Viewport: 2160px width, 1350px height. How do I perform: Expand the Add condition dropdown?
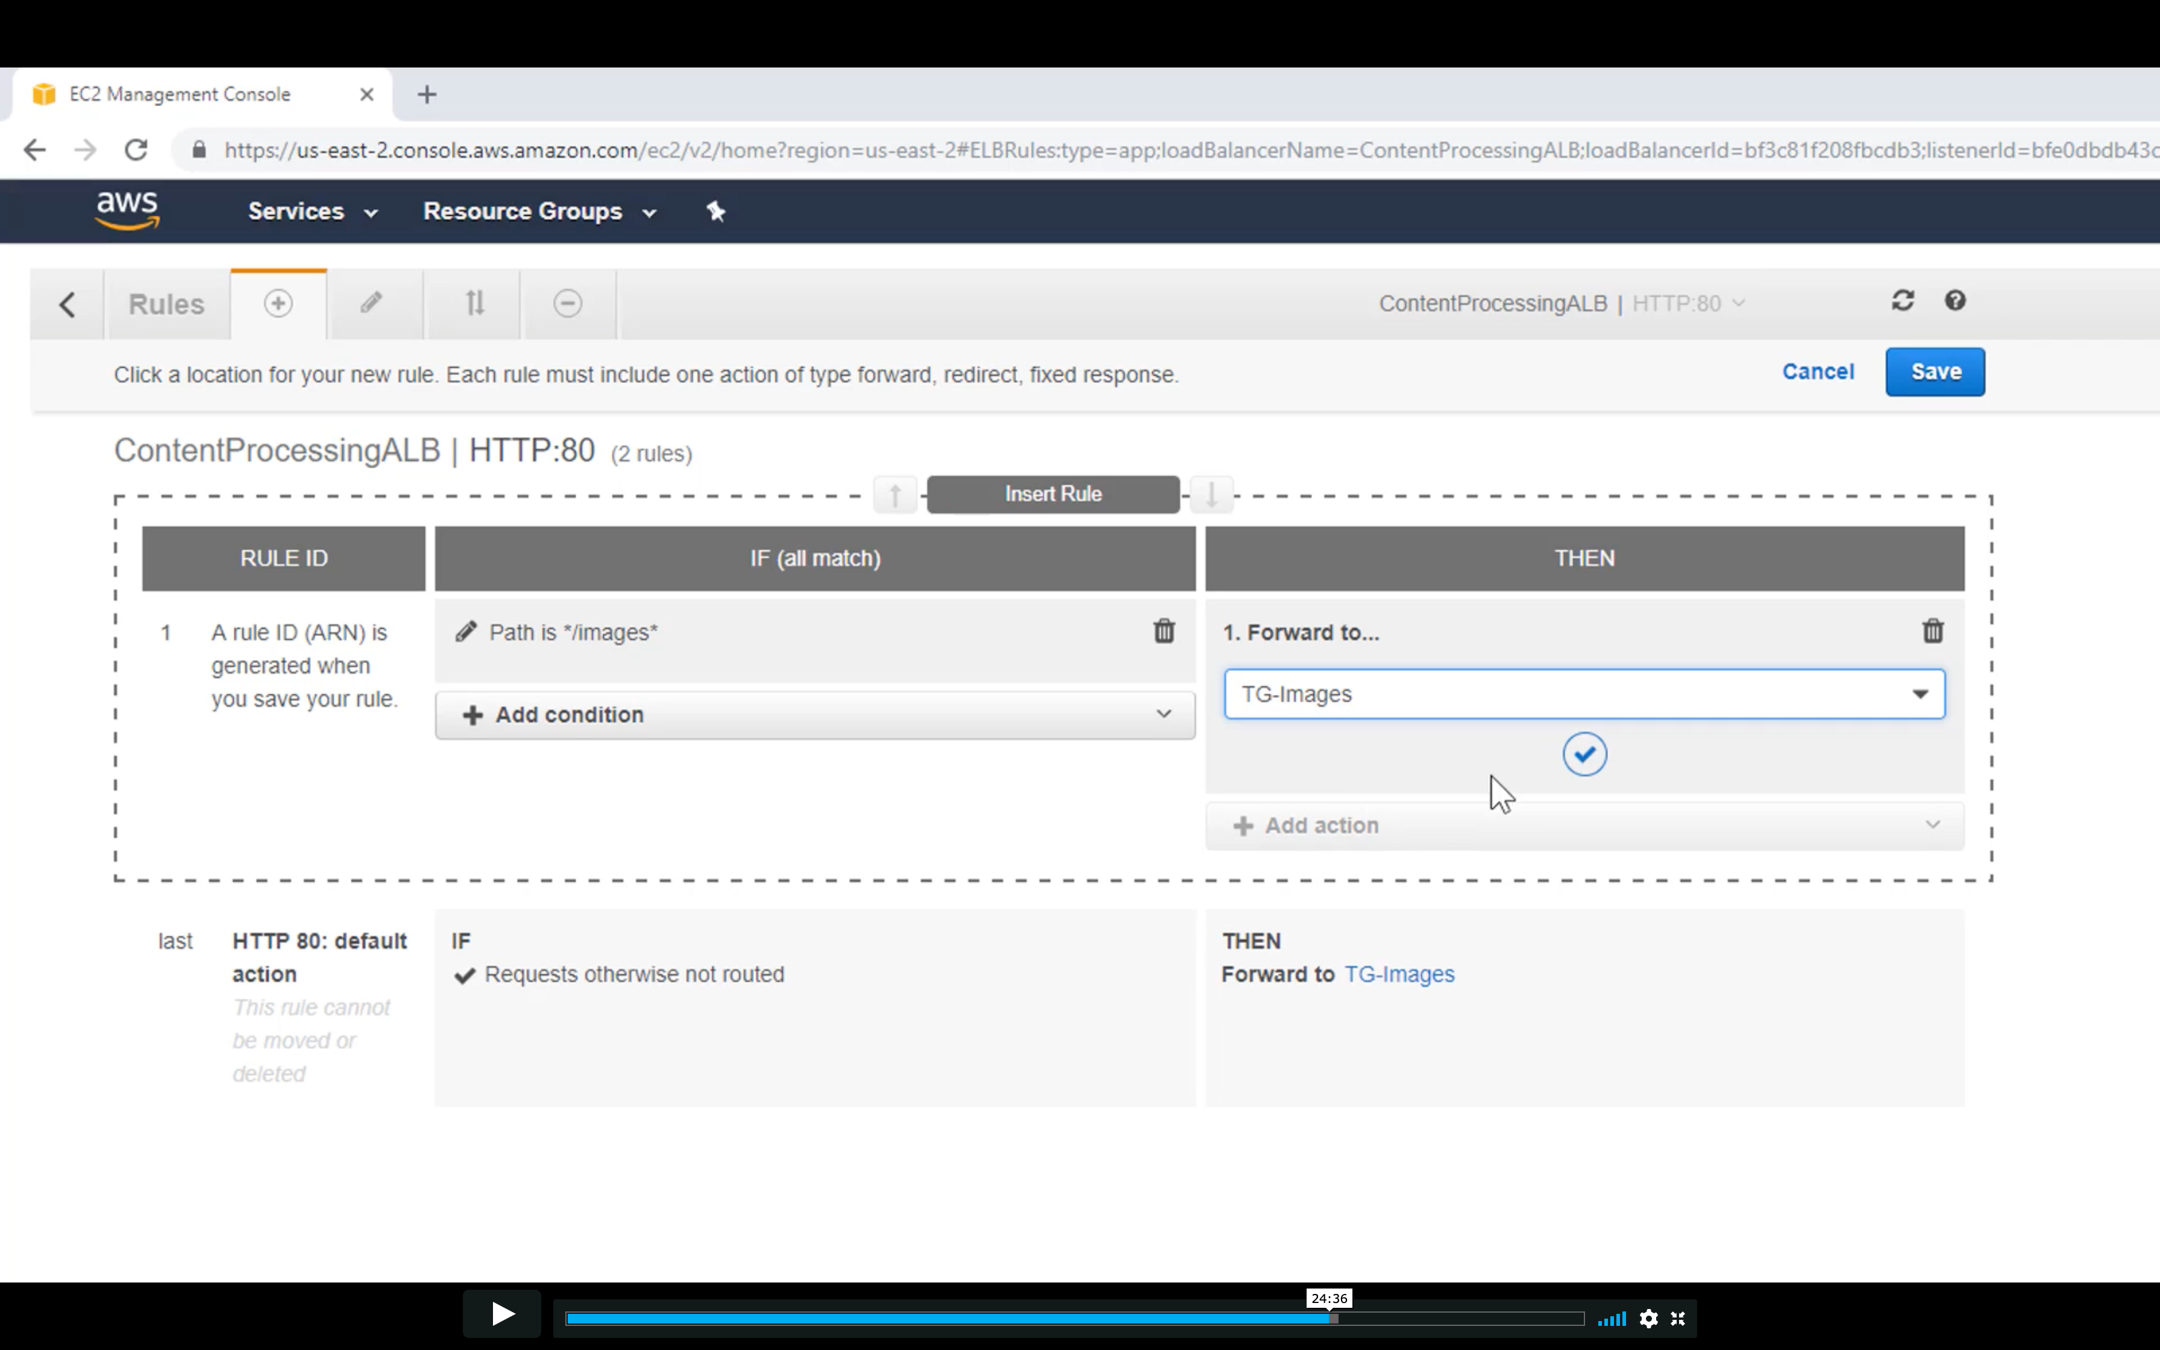[814, 714]
